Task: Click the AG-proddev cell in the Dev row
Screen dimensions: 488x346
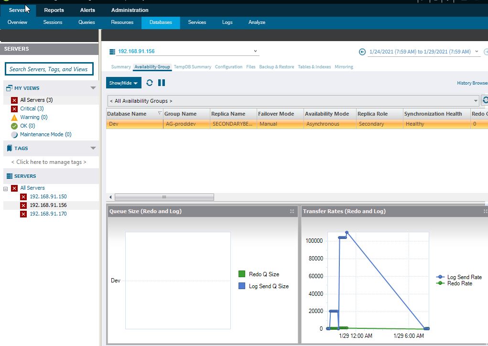Action: click(186, 124)
